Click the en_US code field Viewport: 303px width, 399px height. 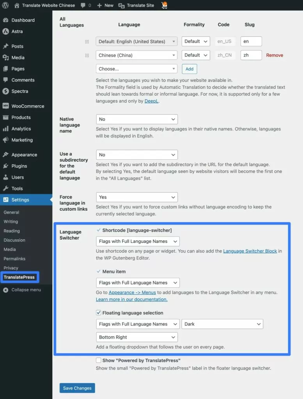pyautogui.click(x=225, y=41)
